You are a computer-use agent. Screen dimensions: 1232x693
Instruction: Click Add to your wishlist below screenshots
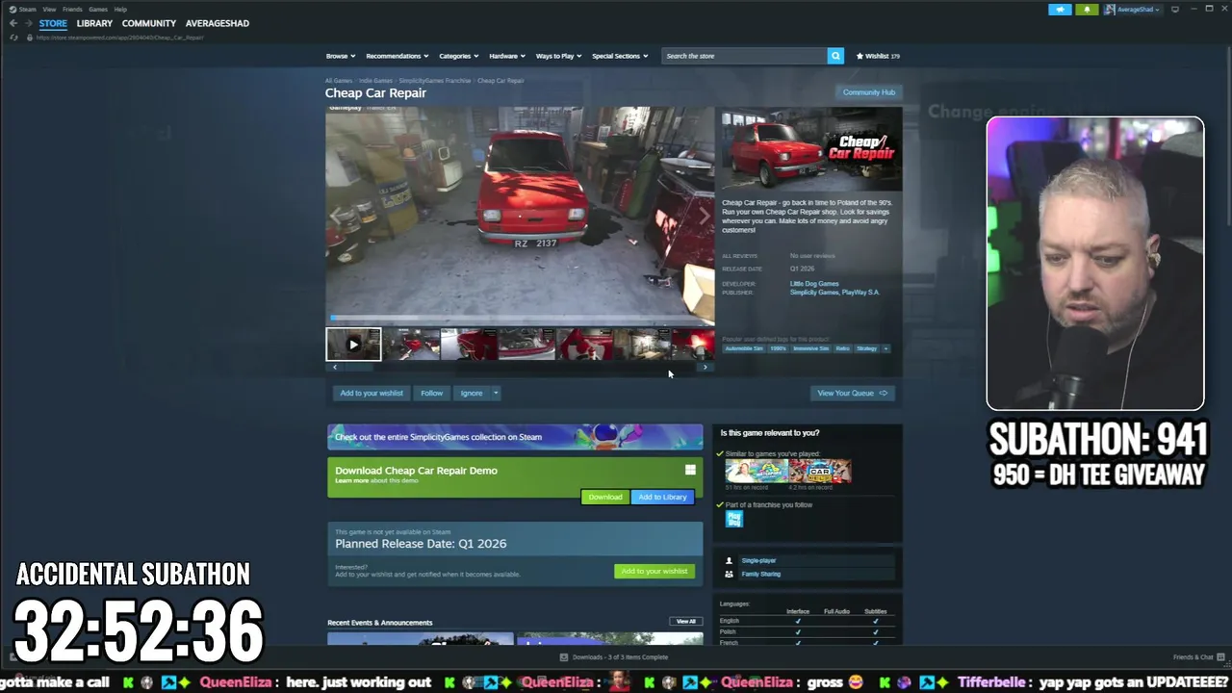tap(372, 393)
